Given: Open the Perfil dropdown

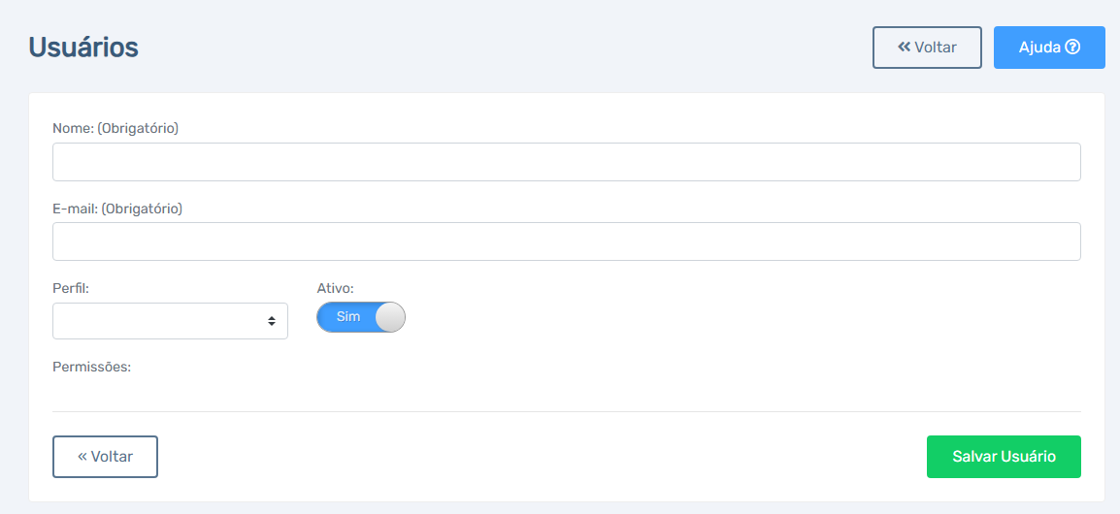Looking at the screenshot, I should (170, 321).
